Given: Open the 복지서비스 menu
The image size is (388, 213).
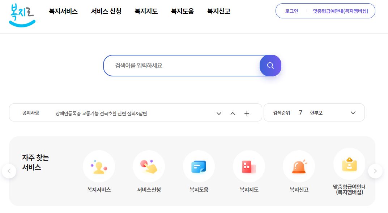Looking at the screenshot, I should [63, 11].
